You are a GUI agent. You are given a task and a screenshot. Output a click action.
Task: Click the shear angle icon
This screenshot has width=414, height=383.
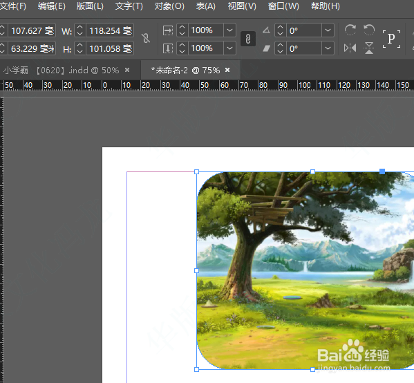266,48
